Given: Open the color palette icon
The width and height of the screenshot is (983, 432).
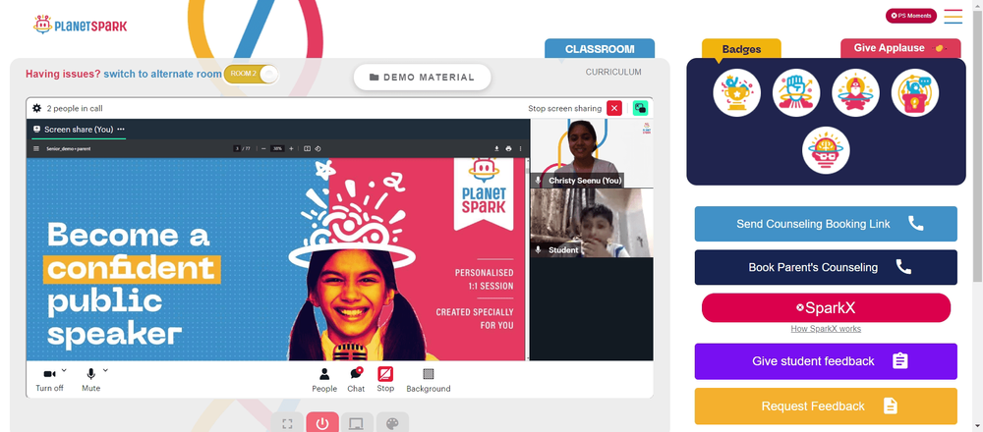Looking at the screenshot, I should pyautogui.click(x=392, y=423).
